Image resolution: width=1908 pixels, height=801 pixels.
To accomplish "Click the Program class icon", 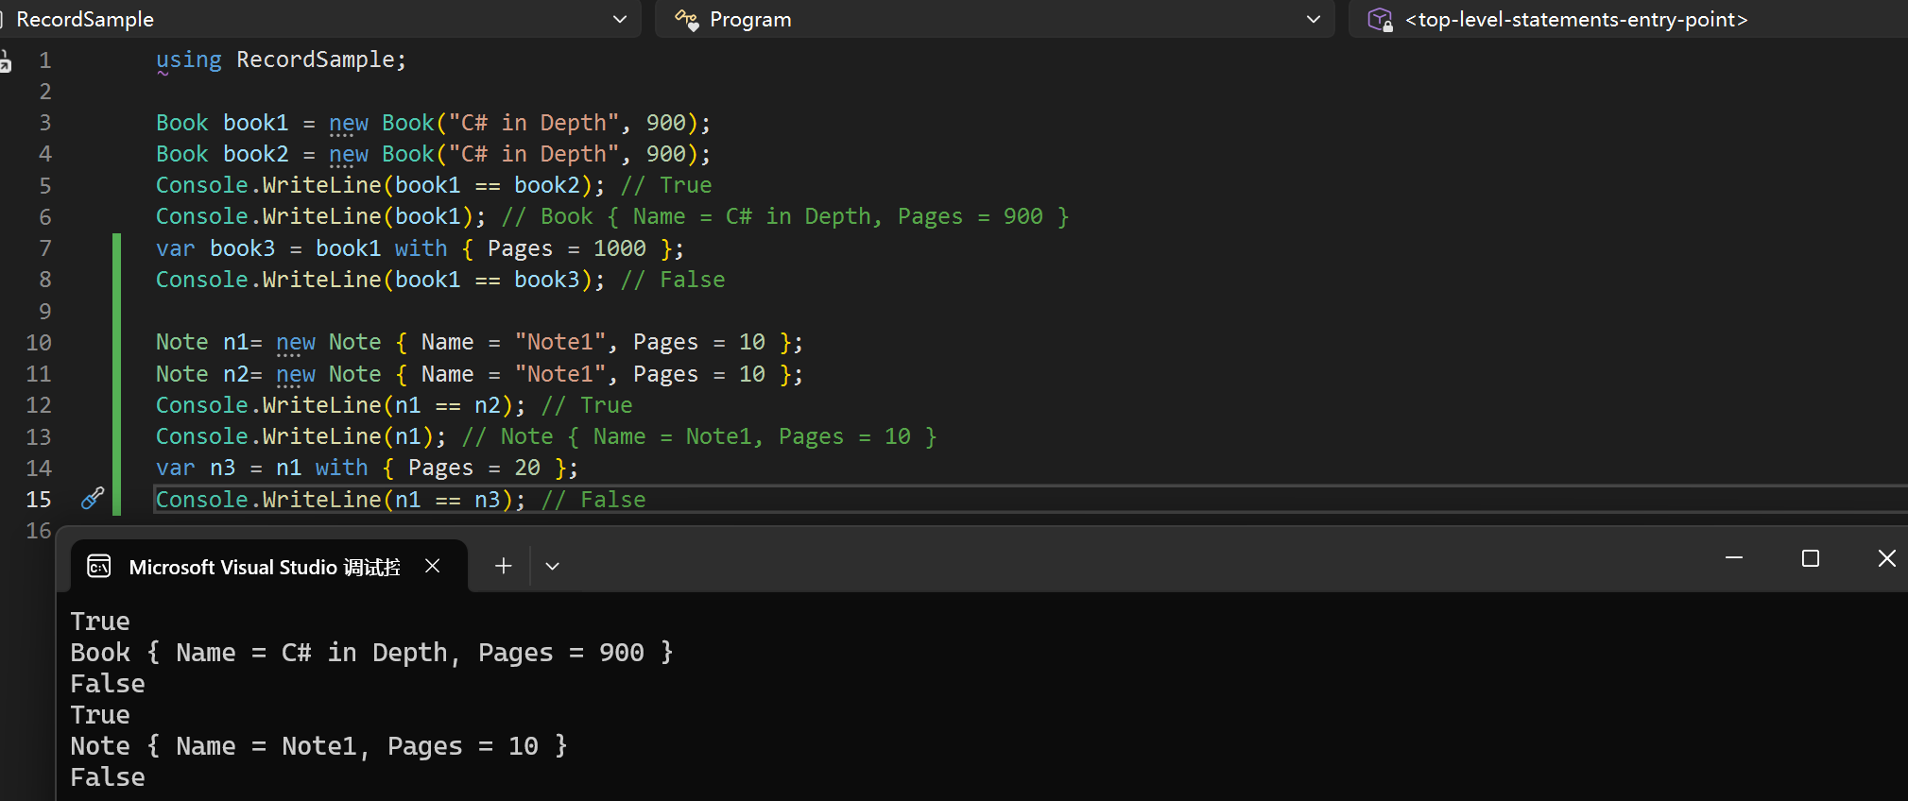I will pyautogui.click(x=686, y=20).
